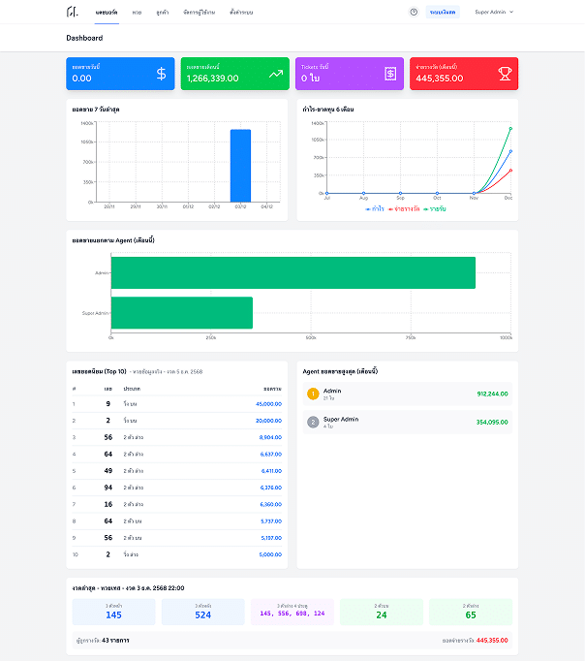Open the help question-mark icon
Viewport: 585px width, 662px height.
tap(414, 12)
